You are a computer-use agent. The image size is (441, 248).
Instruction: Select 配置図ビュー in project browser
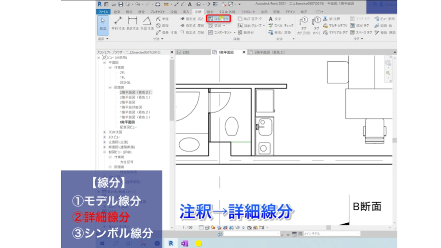pos(128,127)
